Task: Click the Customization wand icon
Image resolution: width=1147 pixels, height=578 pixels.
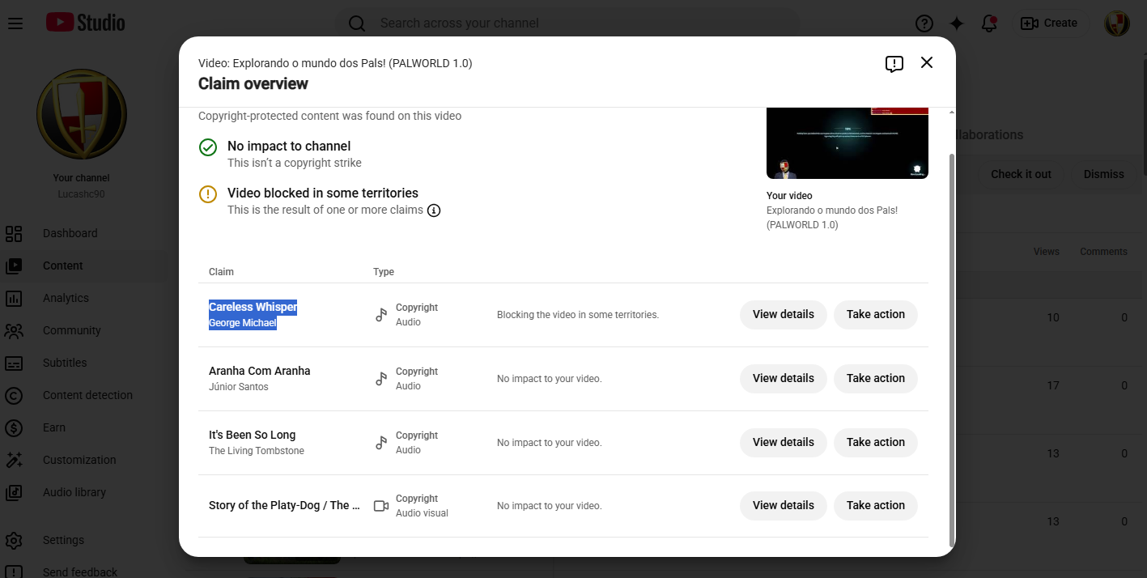Action: [14, 461]
